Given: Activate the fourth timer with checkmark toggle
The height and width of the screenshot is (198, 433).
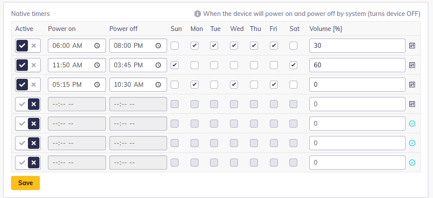Looking at the screenshot, I should [22, 104].
